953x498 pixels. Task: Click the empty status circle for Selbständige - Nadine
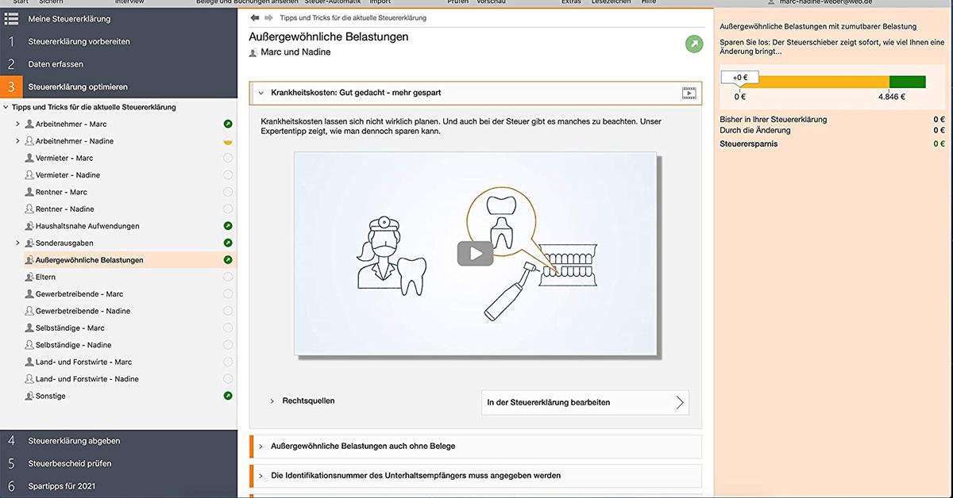click(228, 345)
